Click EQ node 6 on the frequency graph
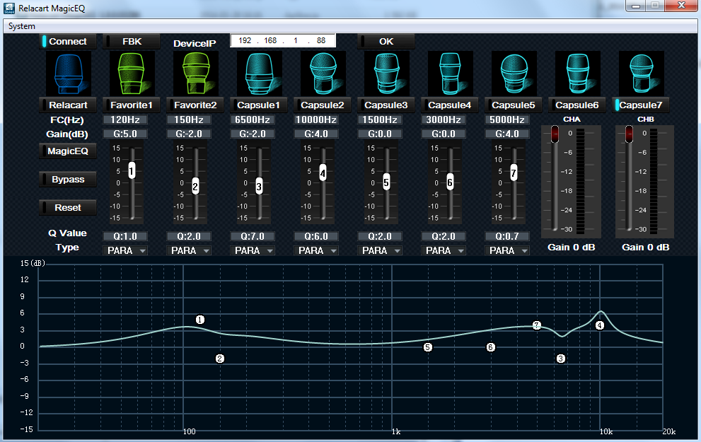 (490, 347)
